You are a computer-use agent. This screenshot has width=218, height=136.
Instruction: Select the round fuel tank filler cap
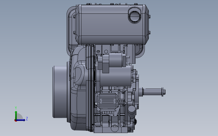coord(135,16)
